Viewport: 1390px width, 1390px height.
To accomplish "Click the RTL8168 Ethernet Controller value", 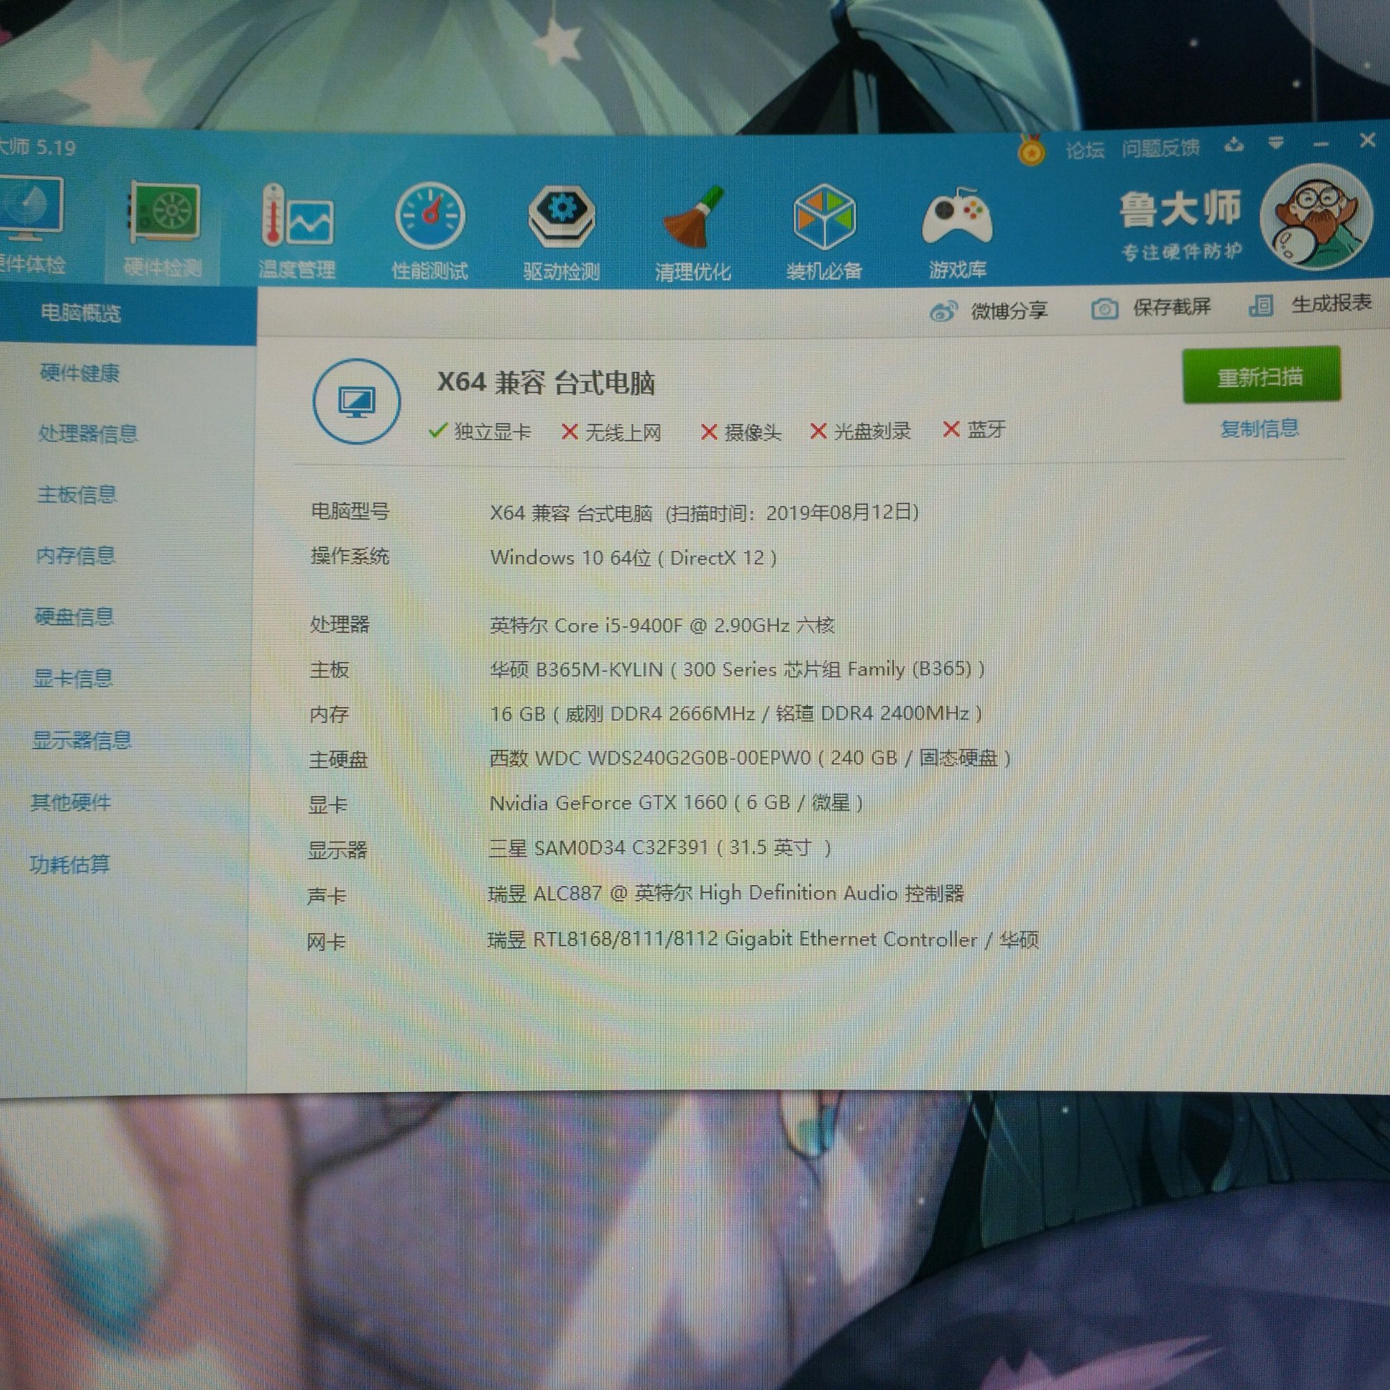I will [763, 940].
